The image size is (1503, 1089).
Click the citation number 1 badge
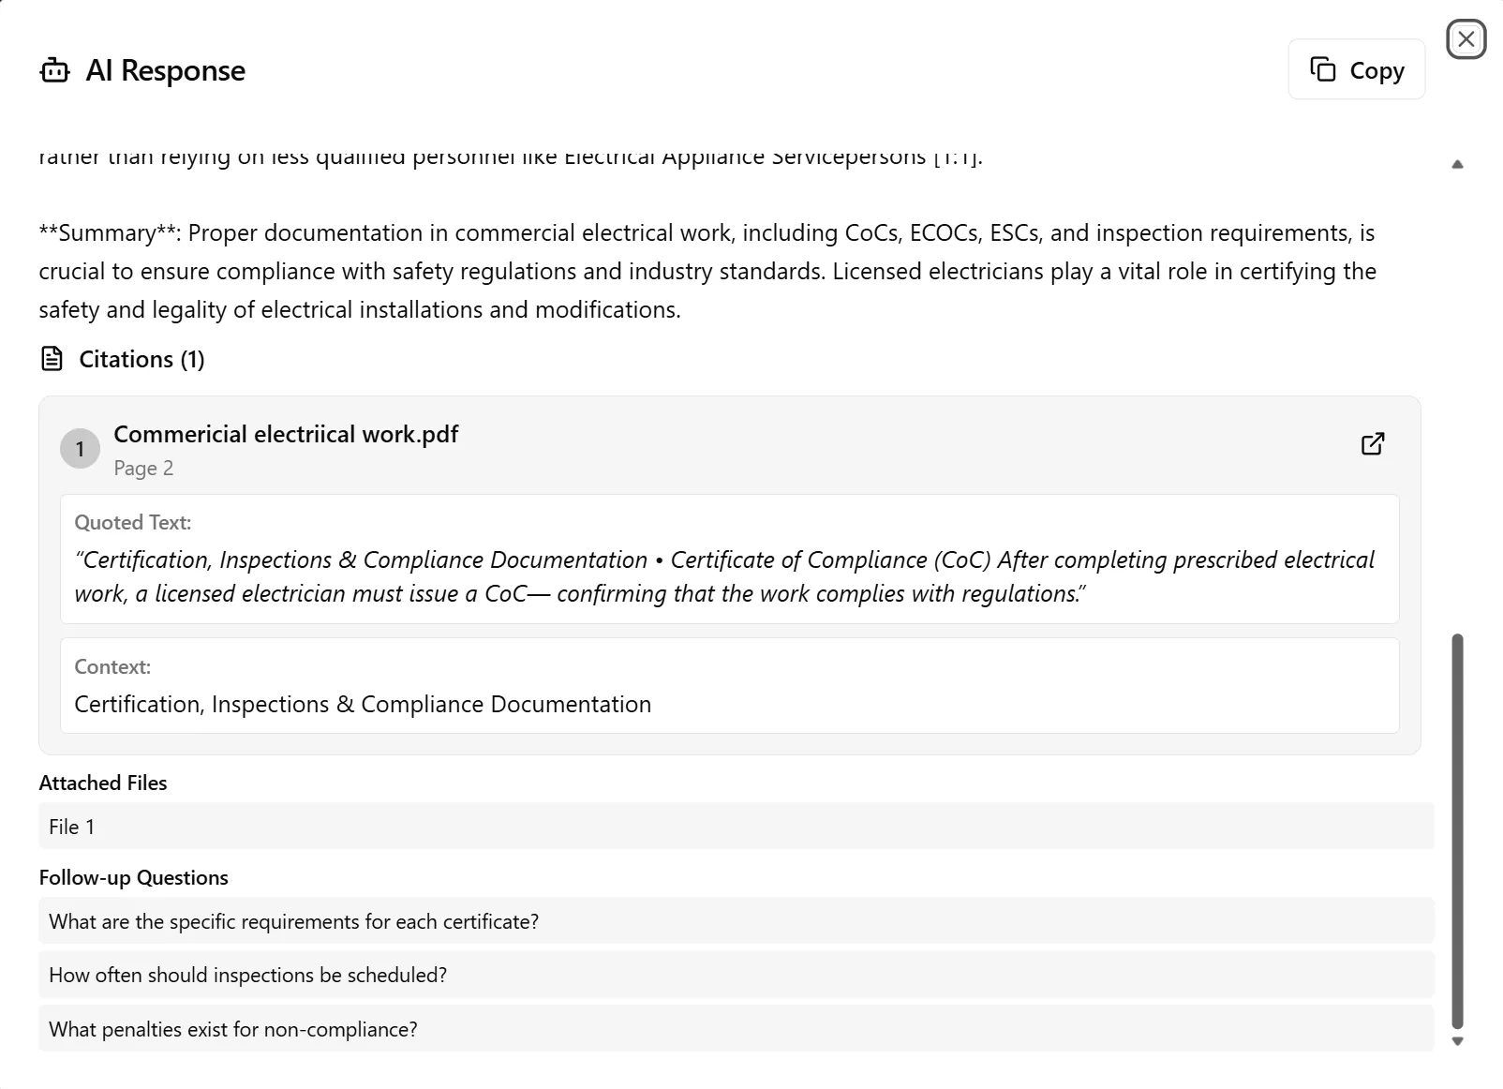pyautogui.click(x=80, y=449)
